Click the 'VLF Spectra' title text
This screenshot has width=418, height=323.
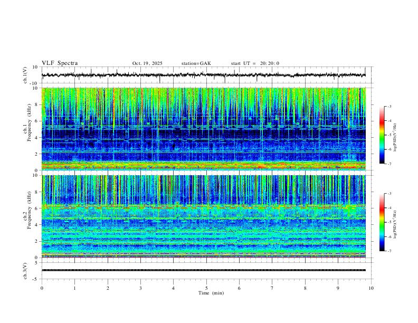coord(60,63)
